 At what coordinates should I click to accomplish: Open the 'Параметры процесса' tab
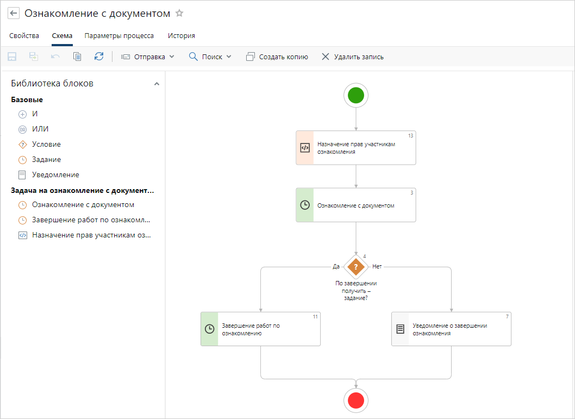click(119, 36)
